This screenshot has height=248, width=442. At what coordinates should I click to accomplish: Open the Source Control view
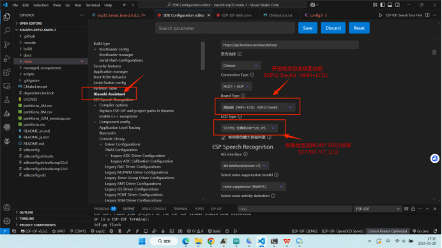[7, 45]
